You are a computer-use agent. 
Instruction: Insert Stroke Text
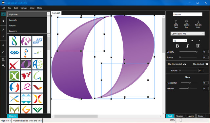coord(187,24)
